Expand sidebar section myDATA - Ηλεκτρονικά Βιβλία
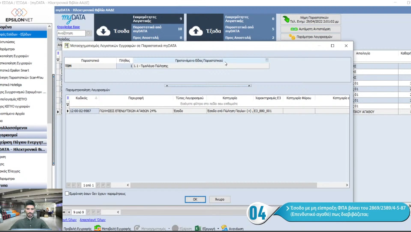Image resolution: width=411 pixels, height=232 pixels. tap(23, 150)
